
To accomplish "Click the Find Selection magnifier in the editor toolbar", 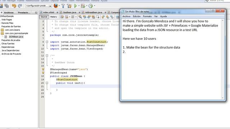I will [80, 17].
